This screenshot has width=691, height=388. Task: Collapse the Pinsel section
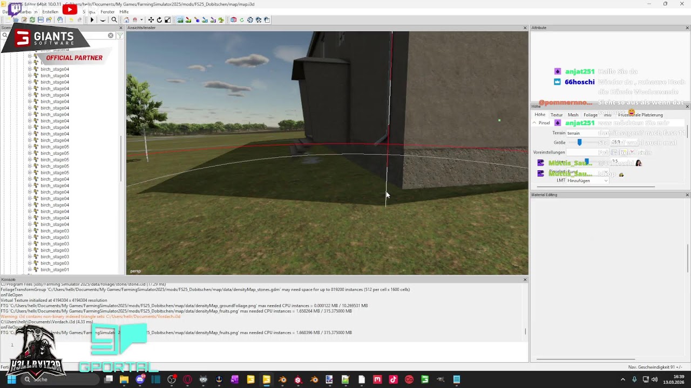tap(534, 123)
